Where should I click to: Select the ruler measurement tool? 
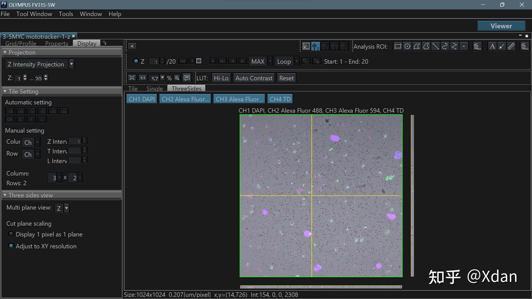(511, 47)
